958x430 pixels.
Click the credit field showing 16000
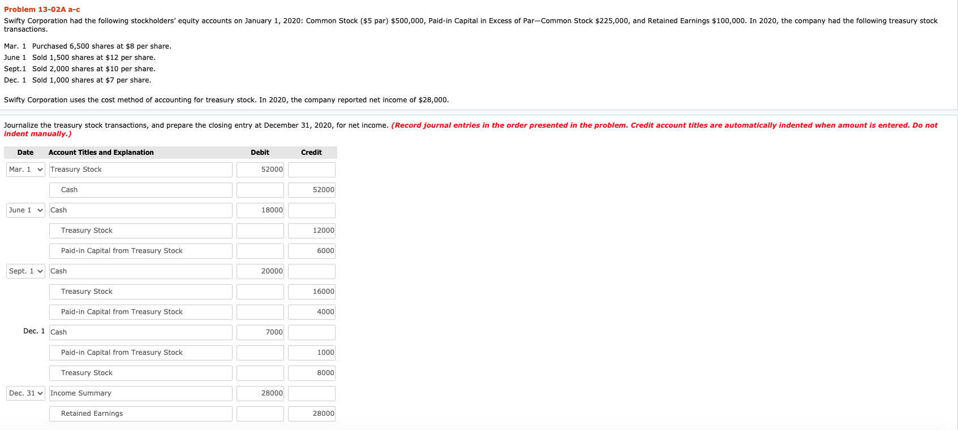[312, 292]
